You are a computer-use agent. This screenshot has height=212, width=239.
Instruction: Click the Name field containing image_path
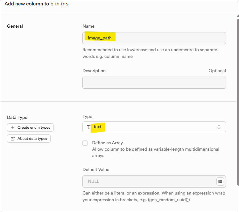154,38
